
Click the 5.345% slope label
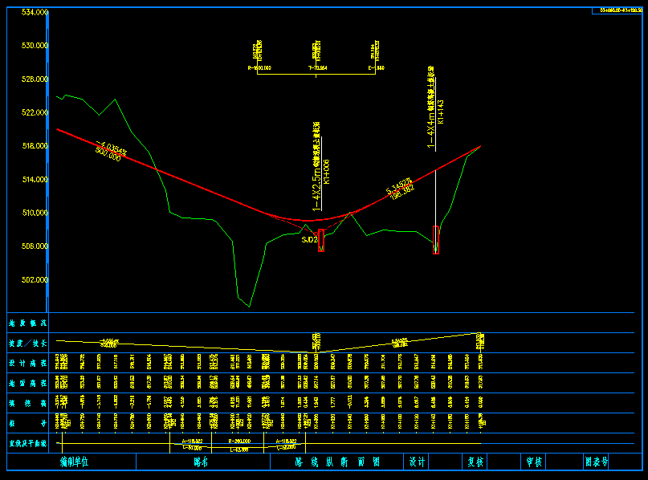click(x=399, y=186)
